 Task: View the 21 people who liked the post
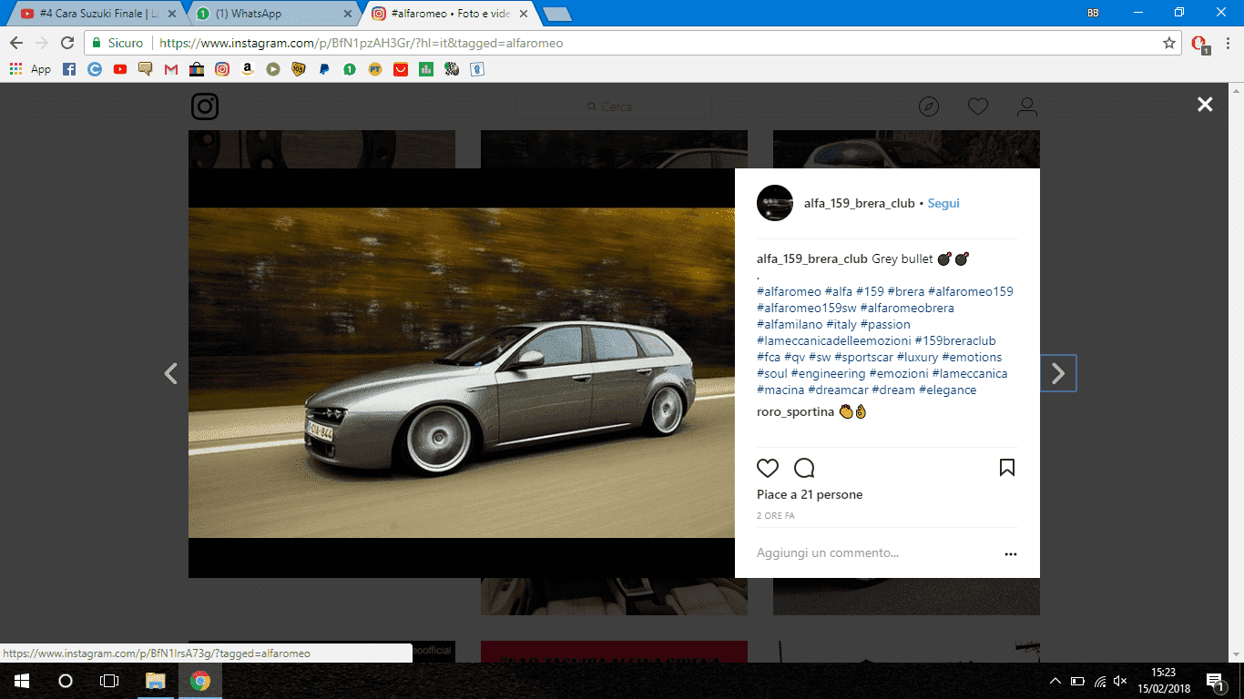pyautogui.click(x=810, y=495)
